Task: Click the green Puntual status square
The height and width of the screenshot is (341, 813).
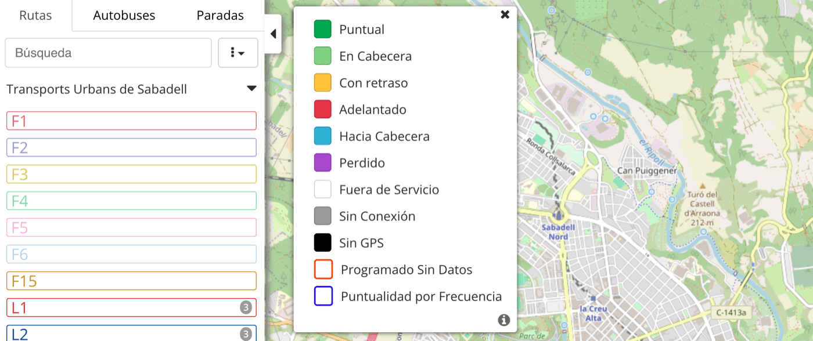Action: [x=323, y=29]
